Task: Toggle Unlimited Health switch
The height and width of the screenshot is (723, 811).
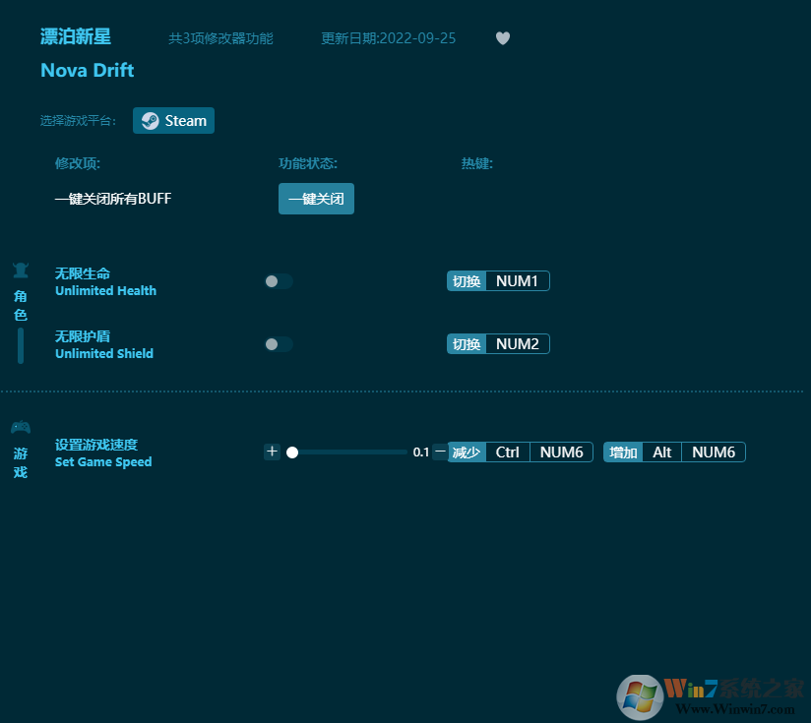Action: [279, 281]
